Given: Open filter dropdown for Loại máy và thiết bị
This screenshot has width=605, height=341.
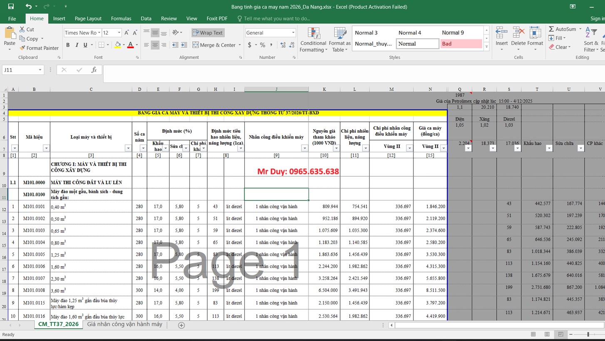Looking at the screenshot, I should (128, 148).
